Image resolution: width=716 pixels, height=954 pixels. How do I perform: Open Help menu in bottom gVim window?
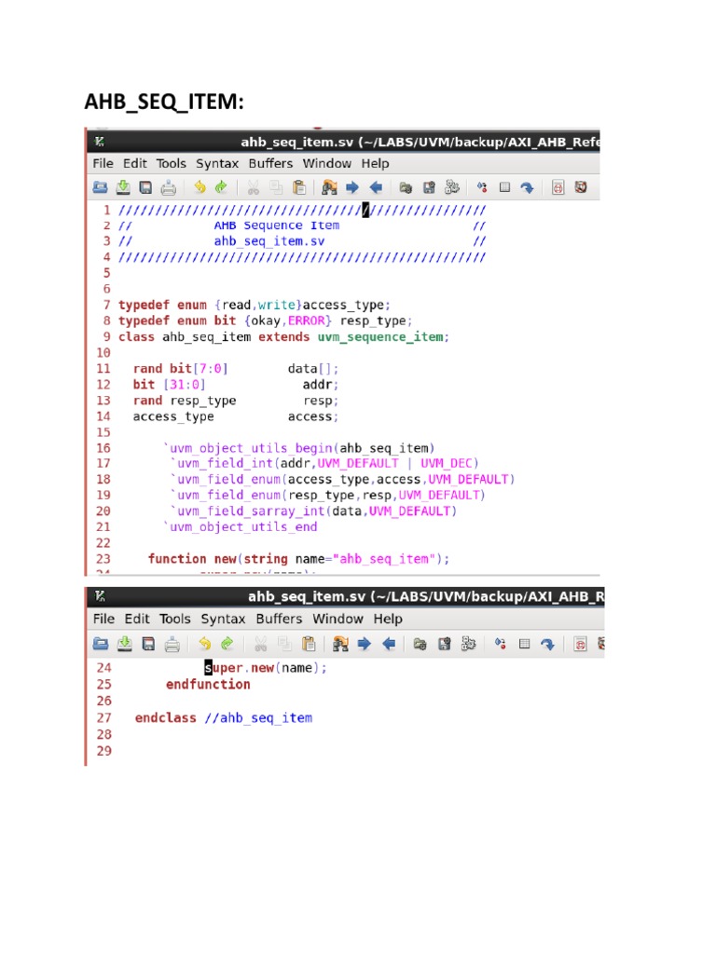[388, 620]
